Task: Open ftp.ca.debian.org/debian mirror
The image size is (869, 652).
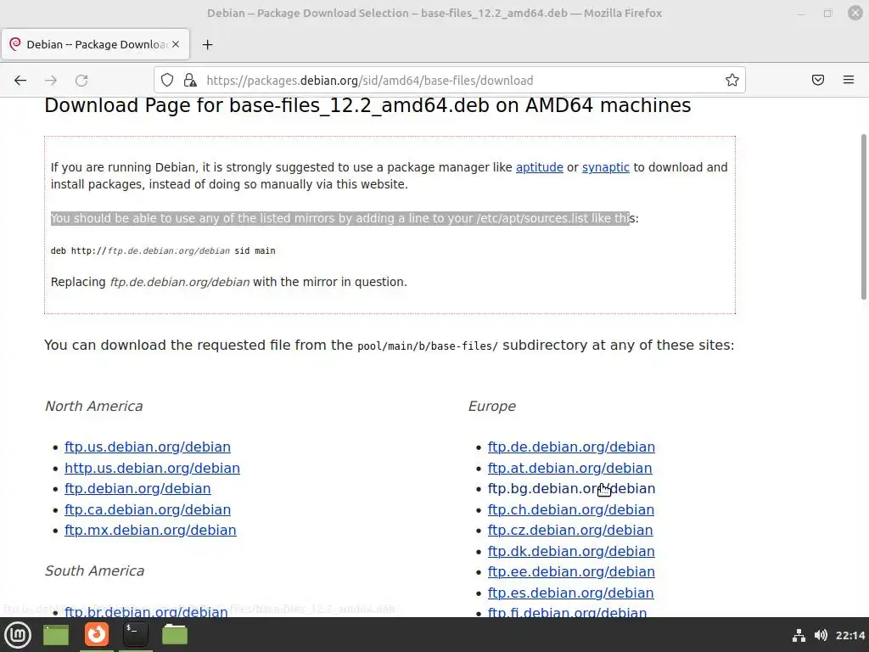Action: click(x=148, y=509)
